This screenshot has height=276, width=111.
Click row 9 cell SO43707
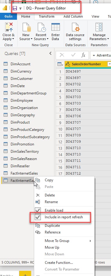click(88, 123)
